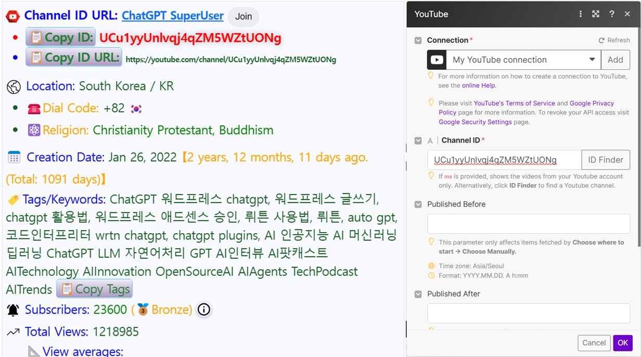Click the bronze medal icon
The width and height of the screenshot is (641, 357).
click(143, 310)
